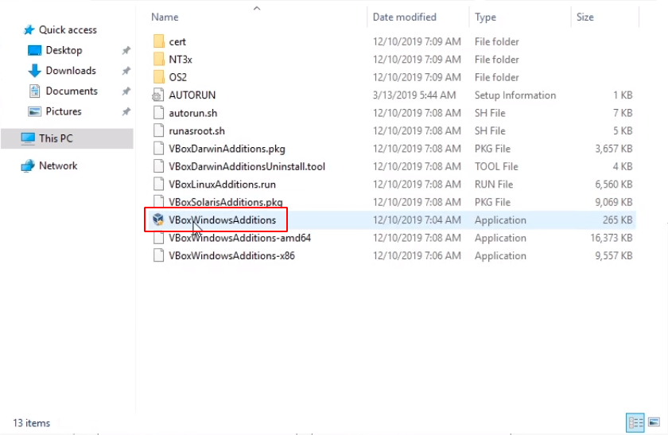Select the cert folder icon
The image size is (668, 435).
(x=158, y=41)
